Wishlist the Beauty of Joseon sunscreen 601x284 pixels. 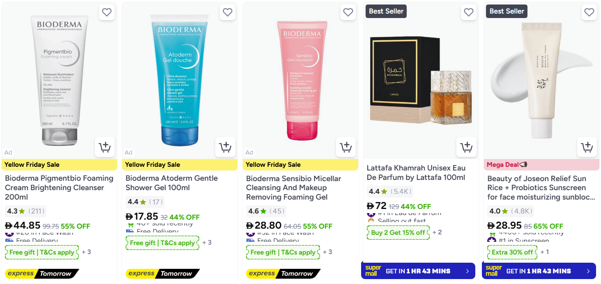589,12
